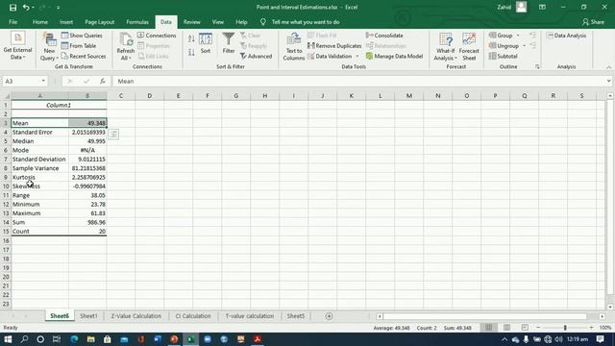
Task: Switch to T-value calculation sheet
Action: pos(250,316)
